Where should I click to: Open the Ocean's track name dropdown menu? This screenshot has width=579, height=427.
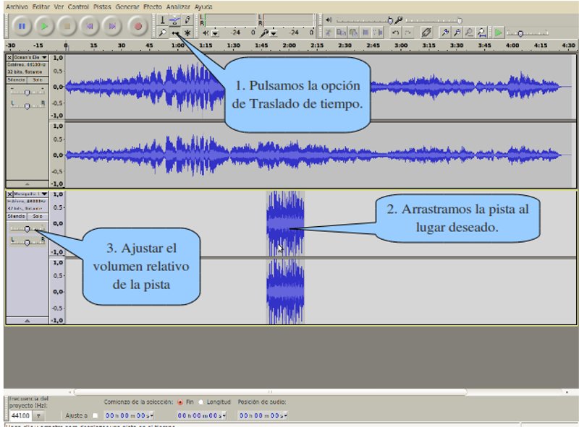[43, 57]
